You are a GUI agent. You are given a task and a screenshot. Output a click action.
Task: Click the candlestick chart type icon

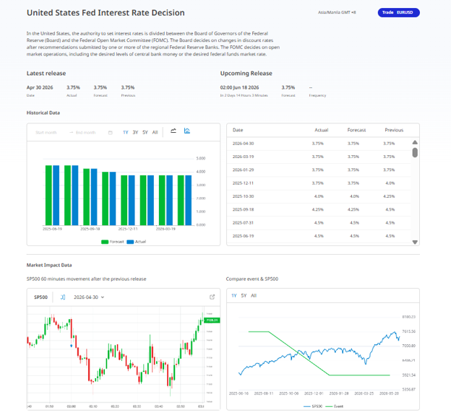point(63,297)
